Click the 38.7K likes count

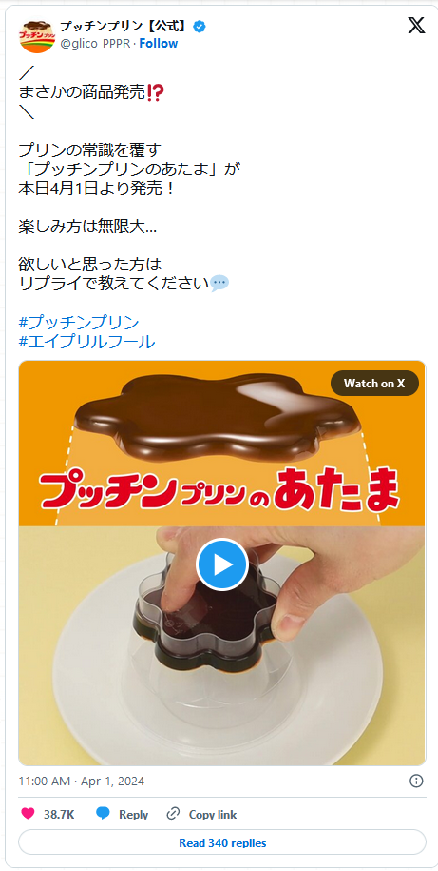click(x=59, y=814)
